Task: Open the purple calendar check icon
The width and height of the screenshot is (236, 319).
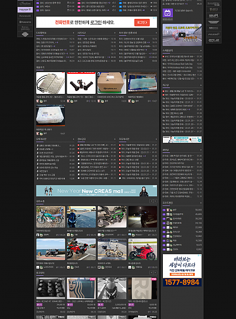Action: tap(168, 13)
